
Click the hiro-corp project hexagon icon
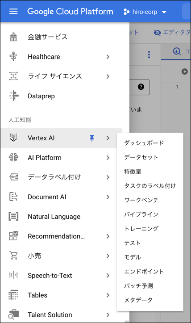tap(126, 12)
